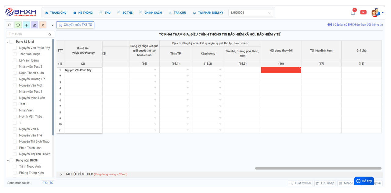Toggle checkbox beside Nguyễn Minh Luân

tap(15, 98)
